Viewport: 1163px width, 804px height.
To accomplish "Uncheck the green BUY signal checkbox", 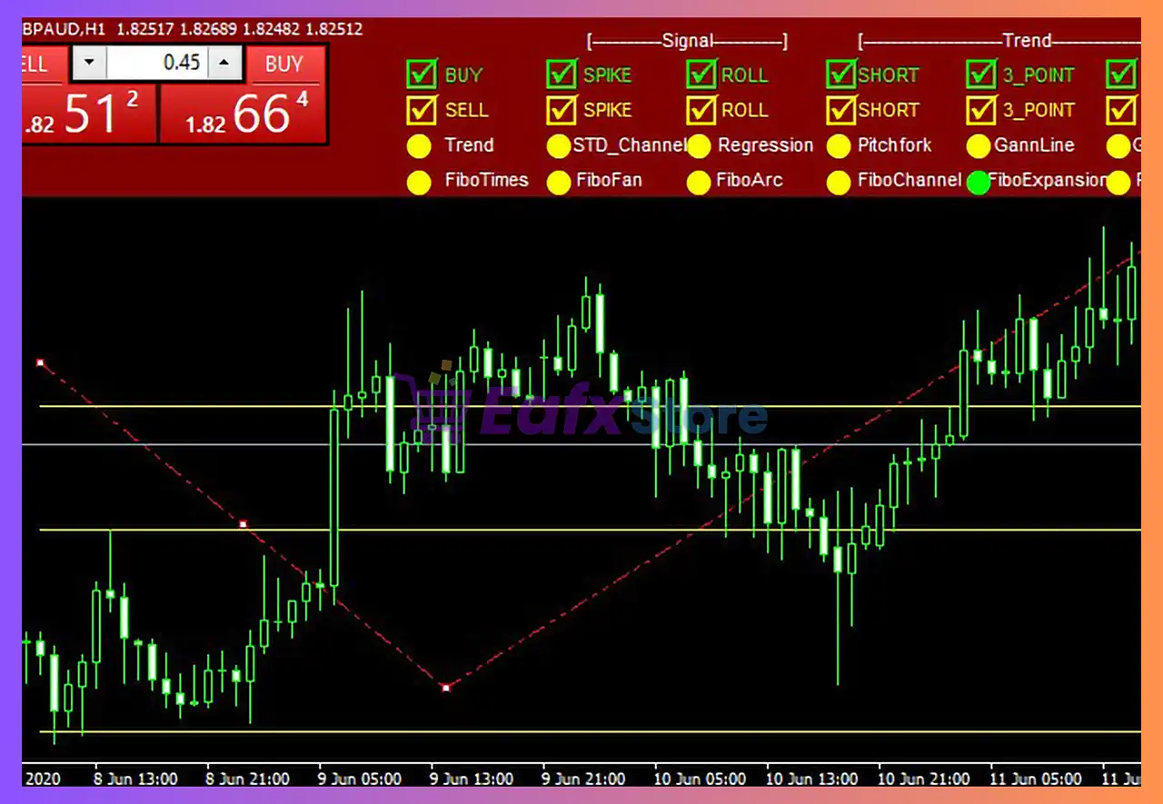I will click(422, 74).
